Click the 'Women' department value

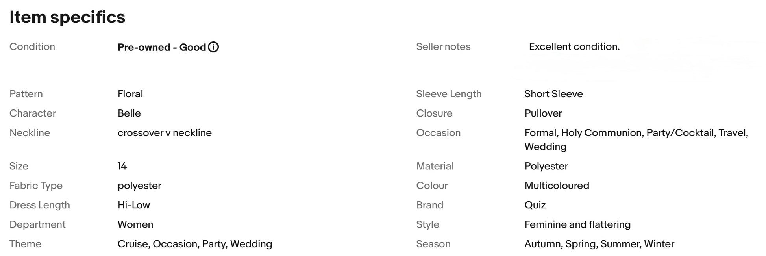[x=135, y=224]
